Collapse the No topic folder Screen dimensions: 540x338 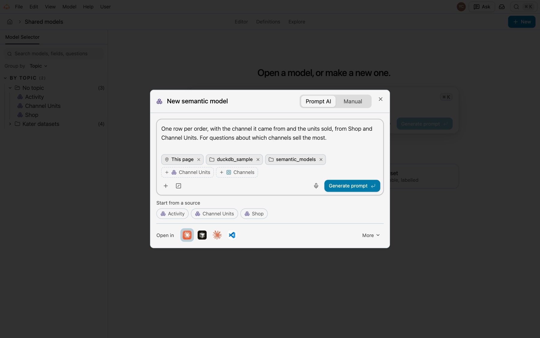click(x=10, y=88)
